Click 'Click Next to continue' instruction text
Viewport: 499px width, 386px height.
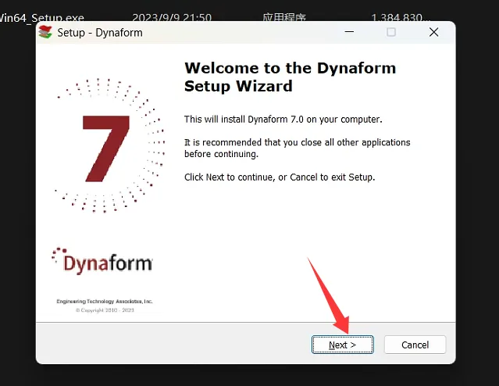coord(280,177)
